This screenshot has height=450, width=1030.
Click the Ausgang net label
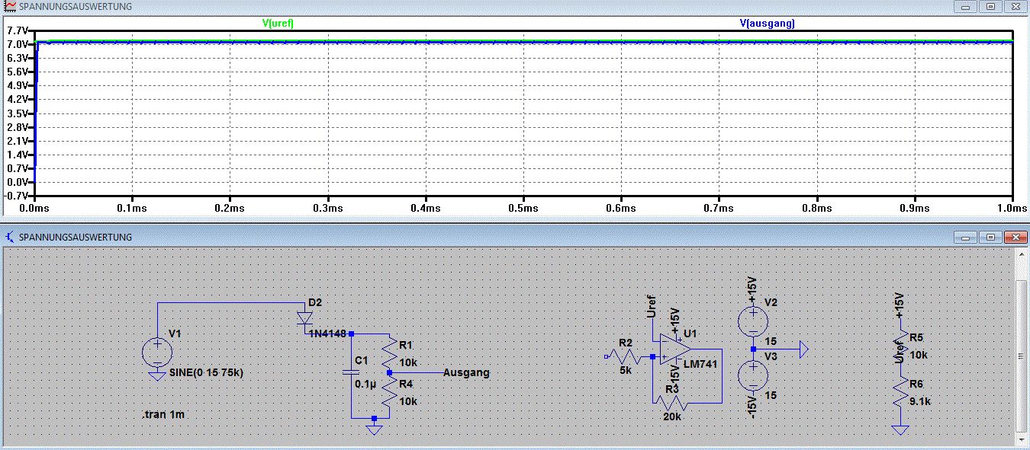point(465,373)
